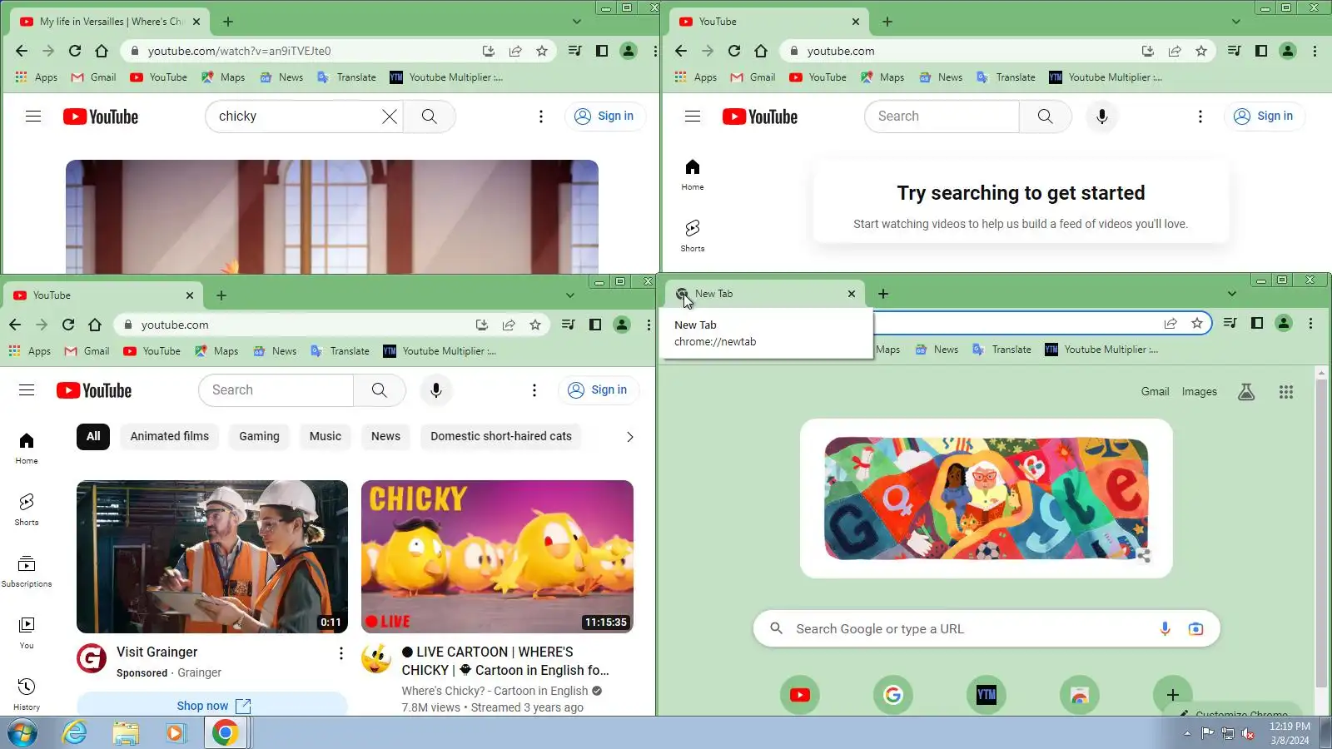Open Subscriptions in the YouTube sidebar
The height and width of the screenshot is (749, 1332).
tap(27, 571)
